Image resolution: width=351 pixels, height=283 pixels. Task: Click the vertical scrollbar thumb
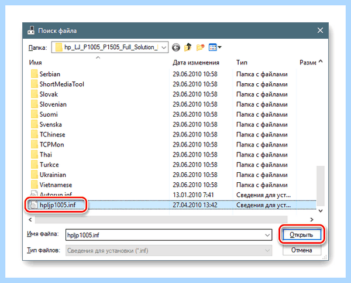click(x=321, y=186)
